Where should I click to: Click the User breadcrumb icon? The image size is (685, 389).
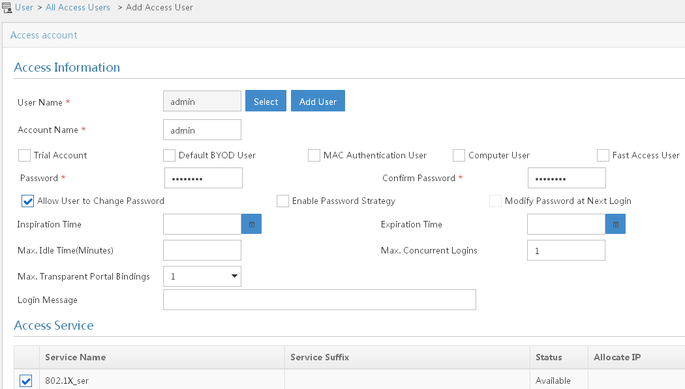click(x=7, y=7)
